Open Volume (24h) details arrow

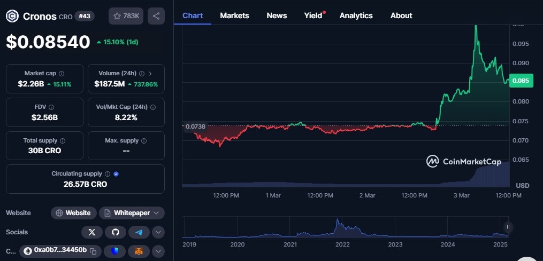tap(150, 74)
